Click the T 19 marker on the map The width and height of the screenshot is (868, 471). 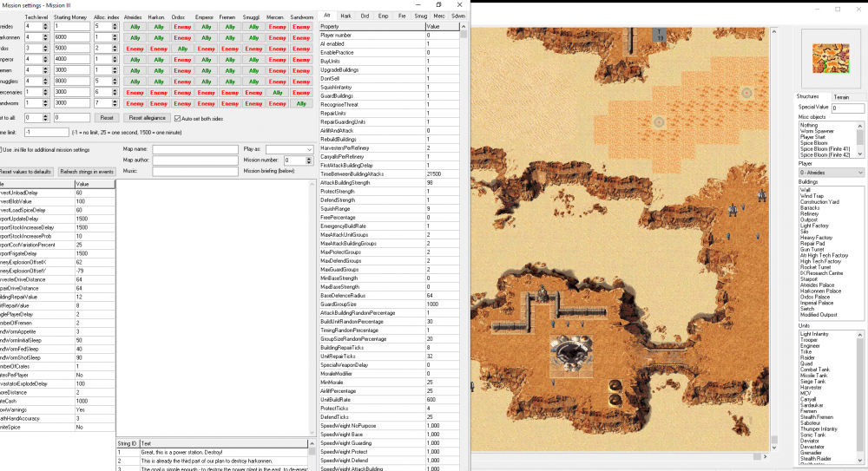tap(660, 35)
